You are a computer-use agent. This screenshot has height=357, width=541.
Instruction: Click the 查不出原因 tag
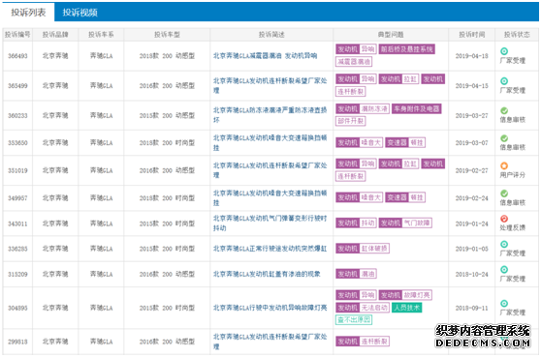pos(354,320)
